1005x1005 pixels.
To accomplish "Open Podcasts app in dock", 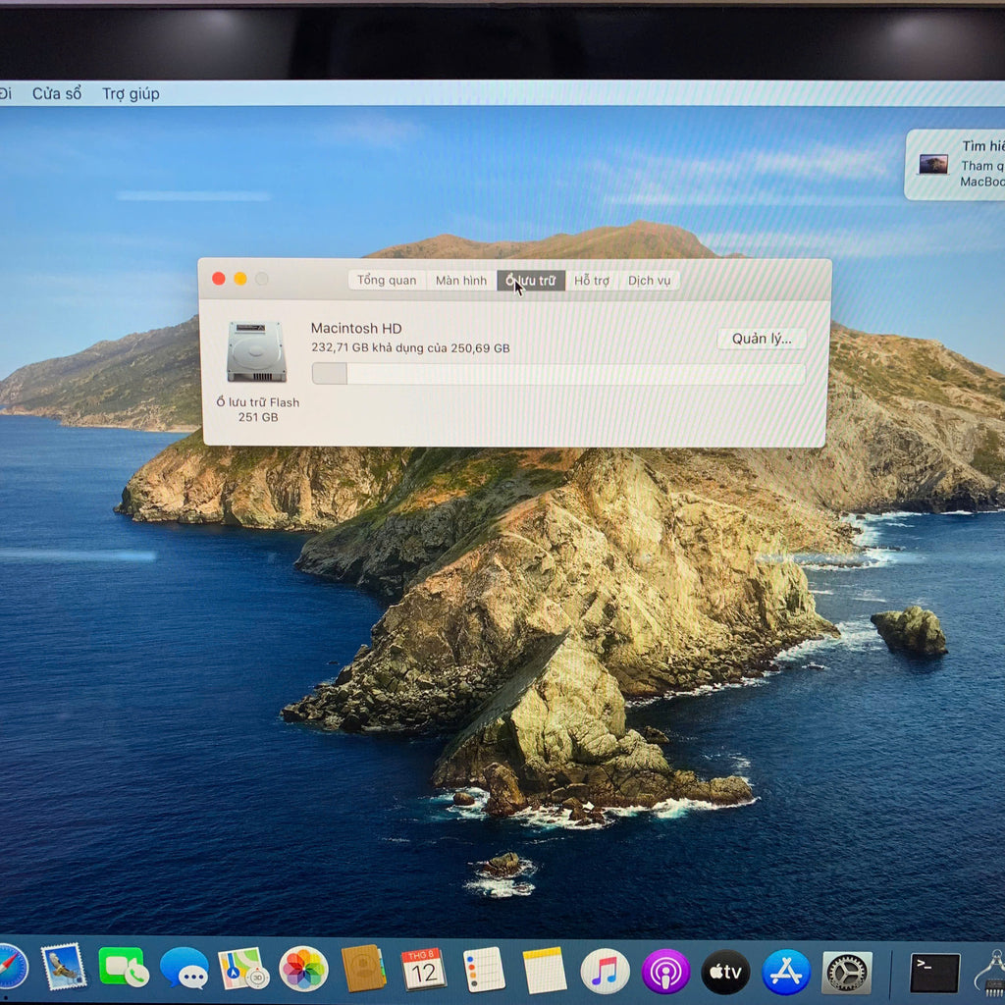I will [665, 972].
